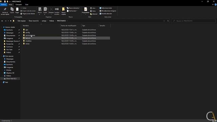217x122 pixels.
Task: Open YouTube folder in sidebar
Action: click(x=9, y=49)
